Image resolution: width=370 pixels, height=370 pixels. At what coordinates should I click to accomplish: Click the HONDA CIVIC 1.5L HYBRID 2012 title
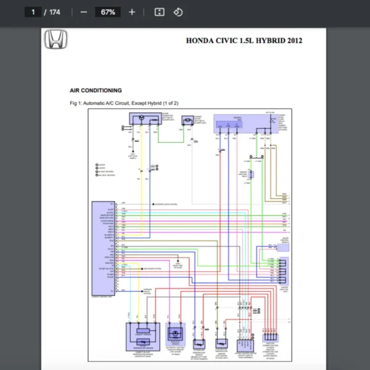[244, 41]
